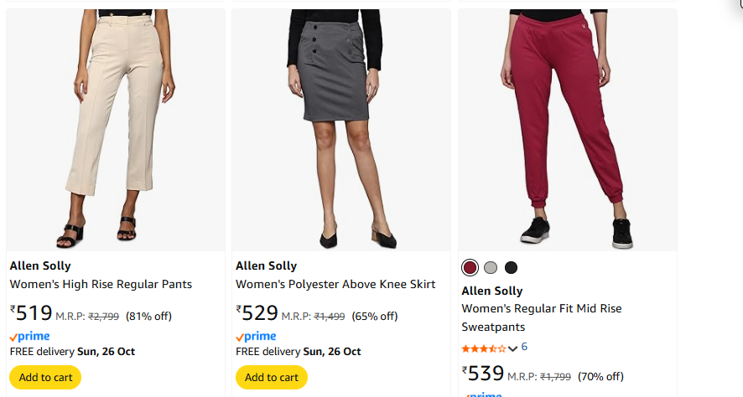Add the Above Knee Skirt to cart
The width and height of the screenshot is (743, 397).
click(x=272, y=377)
